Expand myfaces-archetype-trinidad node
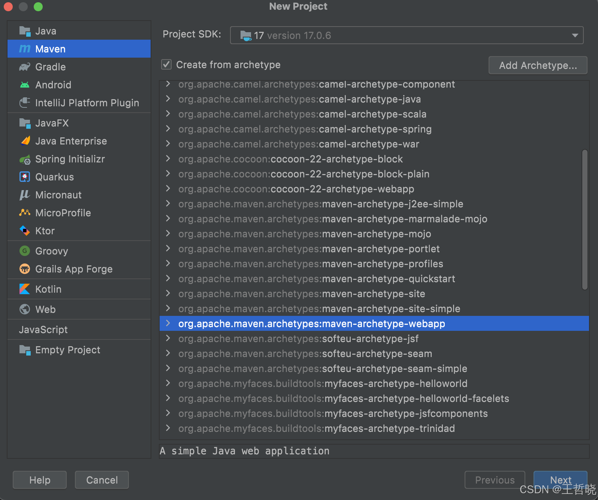Image resolution: width=598 pixels, height=500 pixels. pyautogui.click(x=168, y=428)
